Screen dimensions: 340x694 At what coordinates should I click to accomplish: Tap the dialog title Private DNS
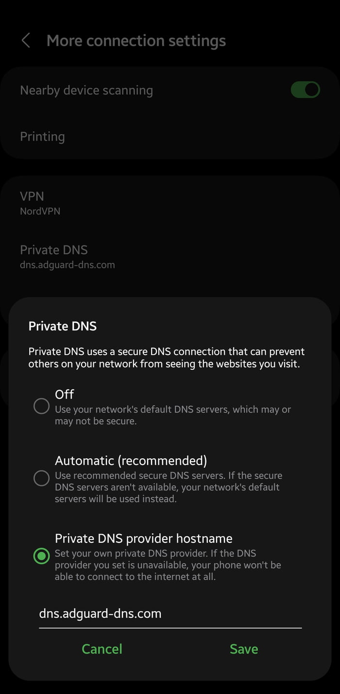(x=62, y=326)
